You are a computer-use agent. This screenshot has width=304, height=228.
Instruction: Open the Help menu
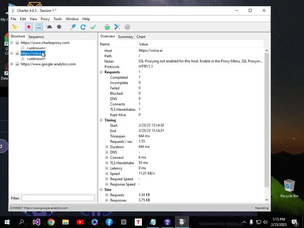[86, 19]
